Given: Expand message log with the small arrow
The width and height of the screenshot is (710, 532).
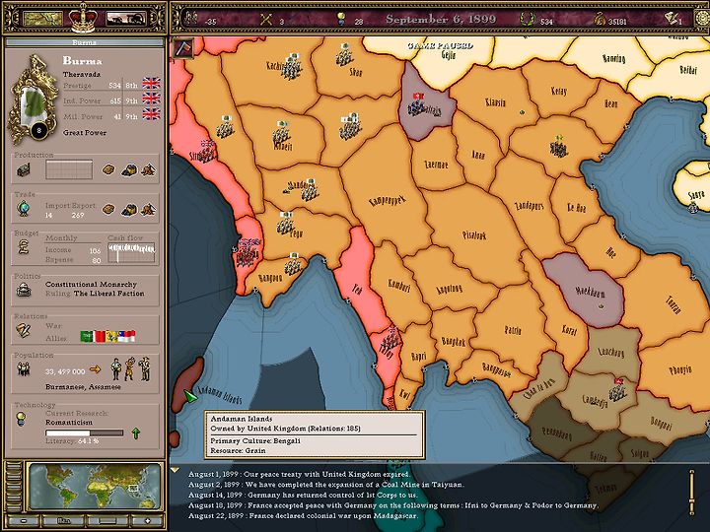Looking at the screenshot, I should [x=175, y=470].
